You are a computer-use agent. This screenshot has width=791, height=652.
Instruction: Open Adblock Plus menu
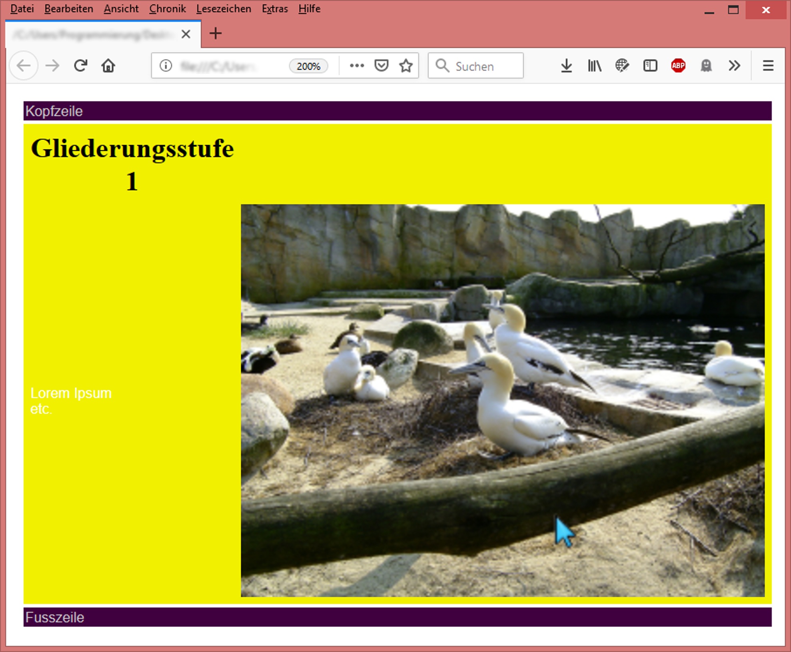pos(678,66)
